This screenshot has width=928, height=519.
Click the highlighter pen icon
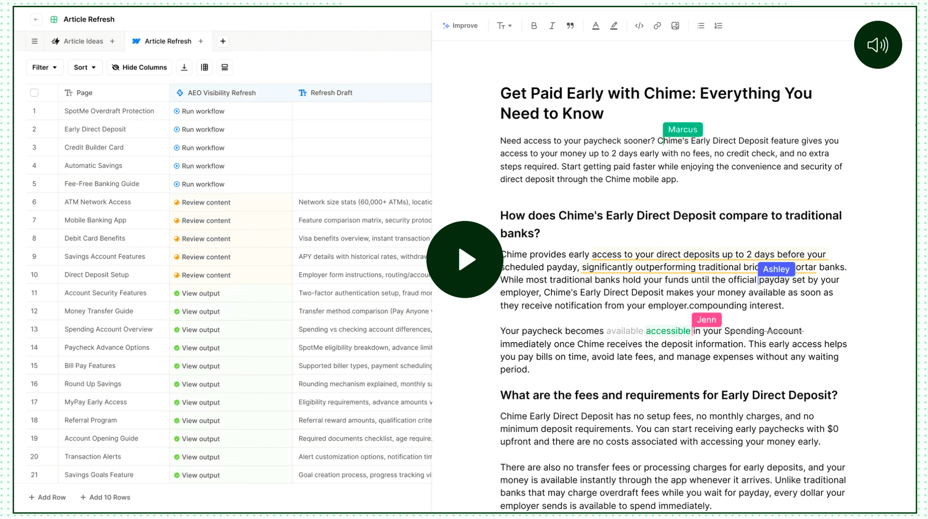pos(614,26)
